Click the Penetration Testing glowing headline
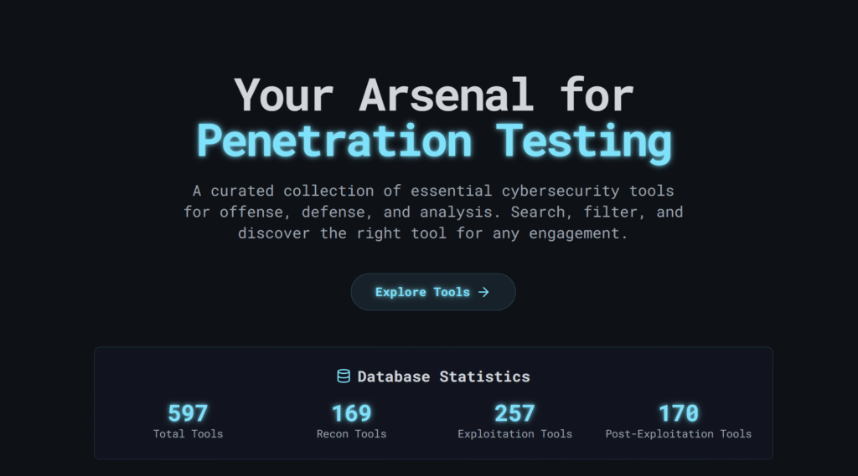The image size is (858, 476). 433,142
